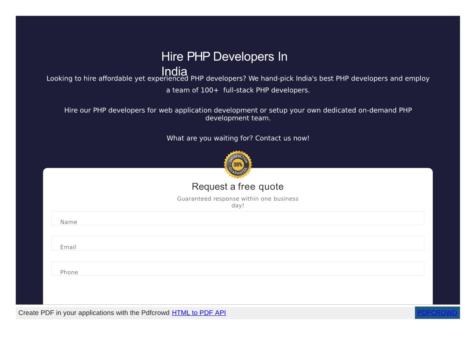Click the 'Request a free quote' form title
The image size is (476, 337).
click(x=237, y=187)
